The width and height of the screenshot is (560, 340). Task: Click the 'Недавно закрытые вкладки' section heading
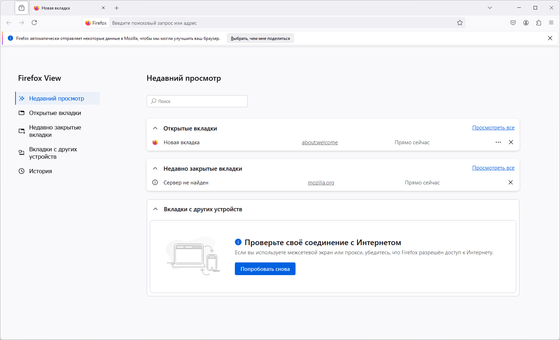click(x=203, y=169)
